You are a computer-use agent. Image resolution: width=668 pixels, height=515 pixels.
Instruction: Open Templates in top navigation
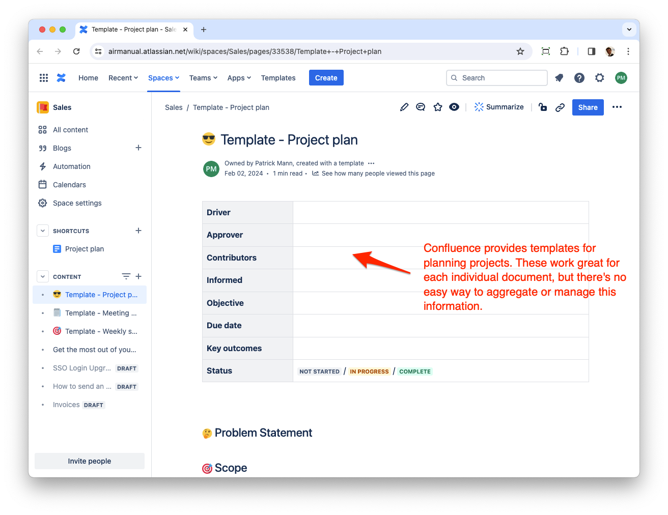[278, 78]
